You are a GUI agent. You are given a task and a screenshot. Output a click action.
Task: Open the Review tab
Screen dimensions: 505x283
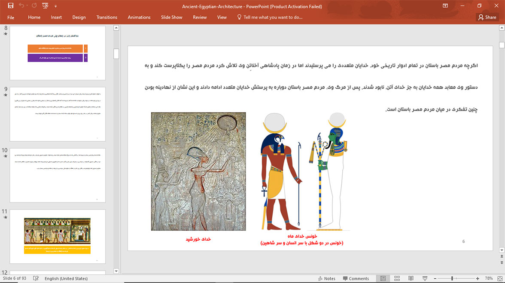(x=200, y=18)
